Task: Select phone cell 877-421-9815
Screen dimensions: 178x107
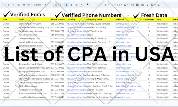Action: (58, 68)
